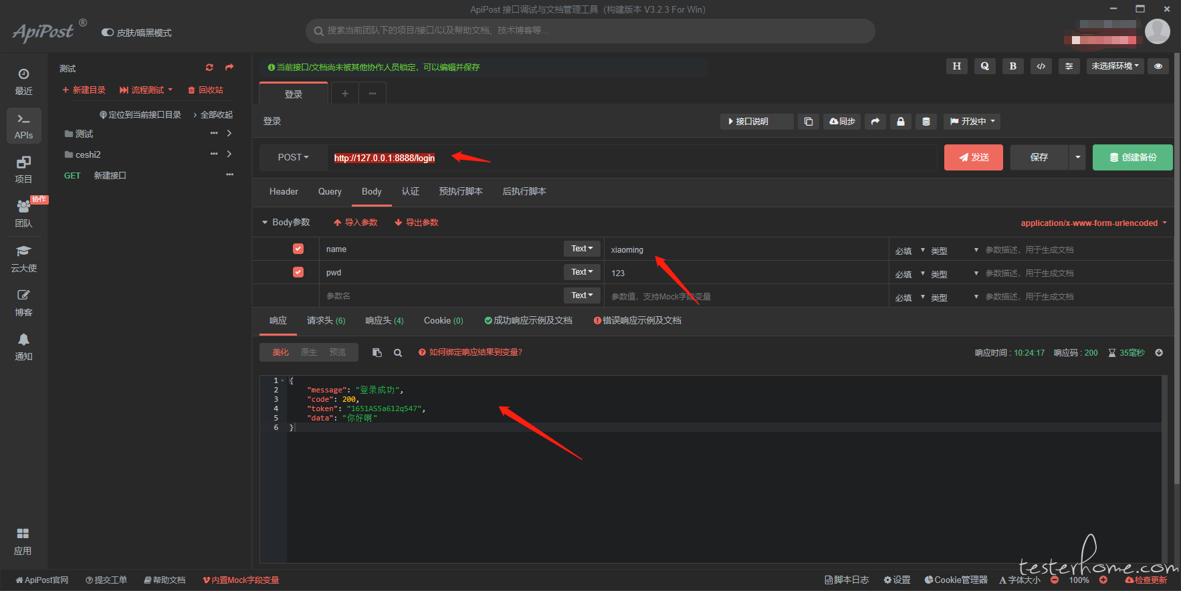1181x591 pixels.
Task: Open the dropdown arrow beside 保存
Action: (x=1077, y=157)
